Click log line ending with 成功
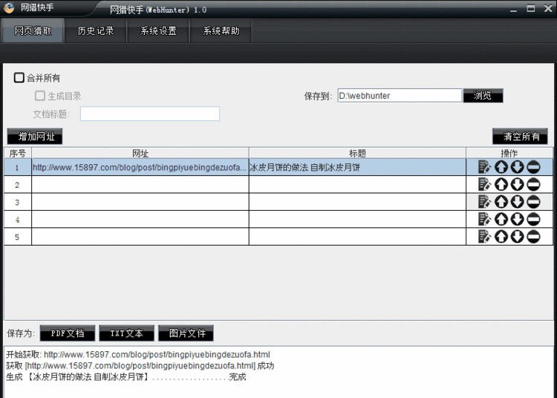Screen dimensions: 557x398 click(x=140, y=365)
